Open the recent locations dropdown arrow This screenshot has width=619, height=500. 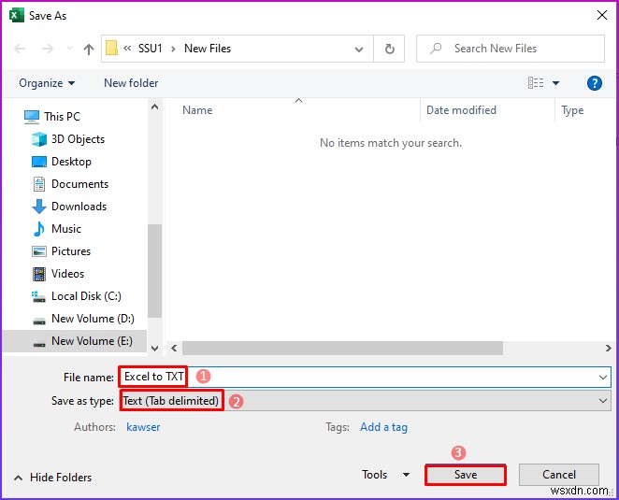(x=69, y=49)
